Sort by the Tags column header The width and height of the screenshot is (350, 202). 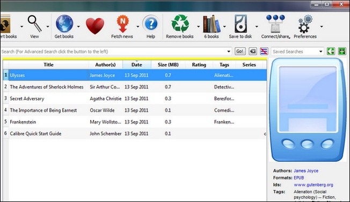[224, 64]
